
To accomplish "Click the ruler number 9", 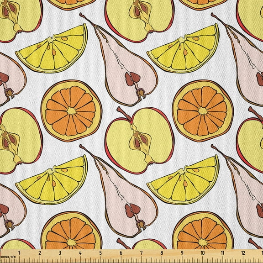I will pos(182,253).
